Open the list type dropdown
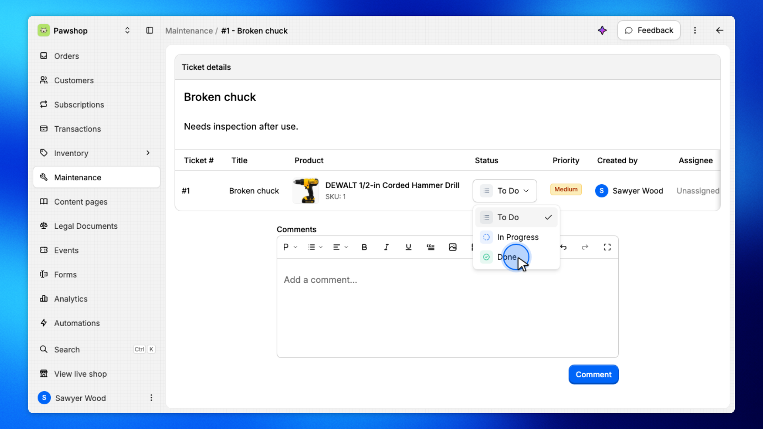The width and height of the screenshot is (763, 429). 315,247
